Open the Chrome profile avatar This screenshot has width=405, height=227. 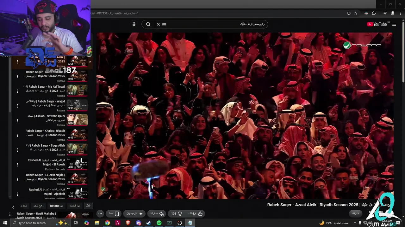393,13
